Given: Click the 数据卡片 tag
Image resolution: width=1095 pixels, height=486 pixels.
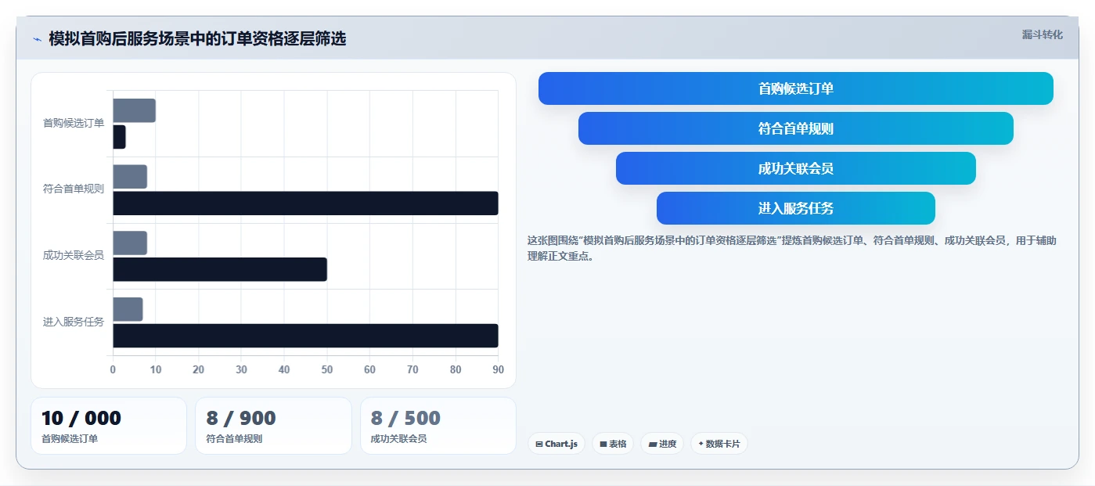Looking at the screenshot, I should coord(719,444).
